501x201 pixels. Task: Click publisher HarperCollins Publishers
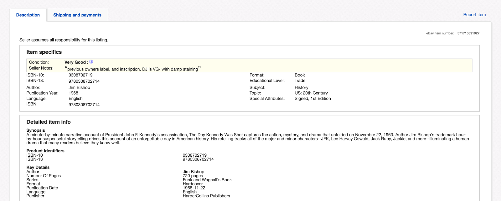point(206,196)
